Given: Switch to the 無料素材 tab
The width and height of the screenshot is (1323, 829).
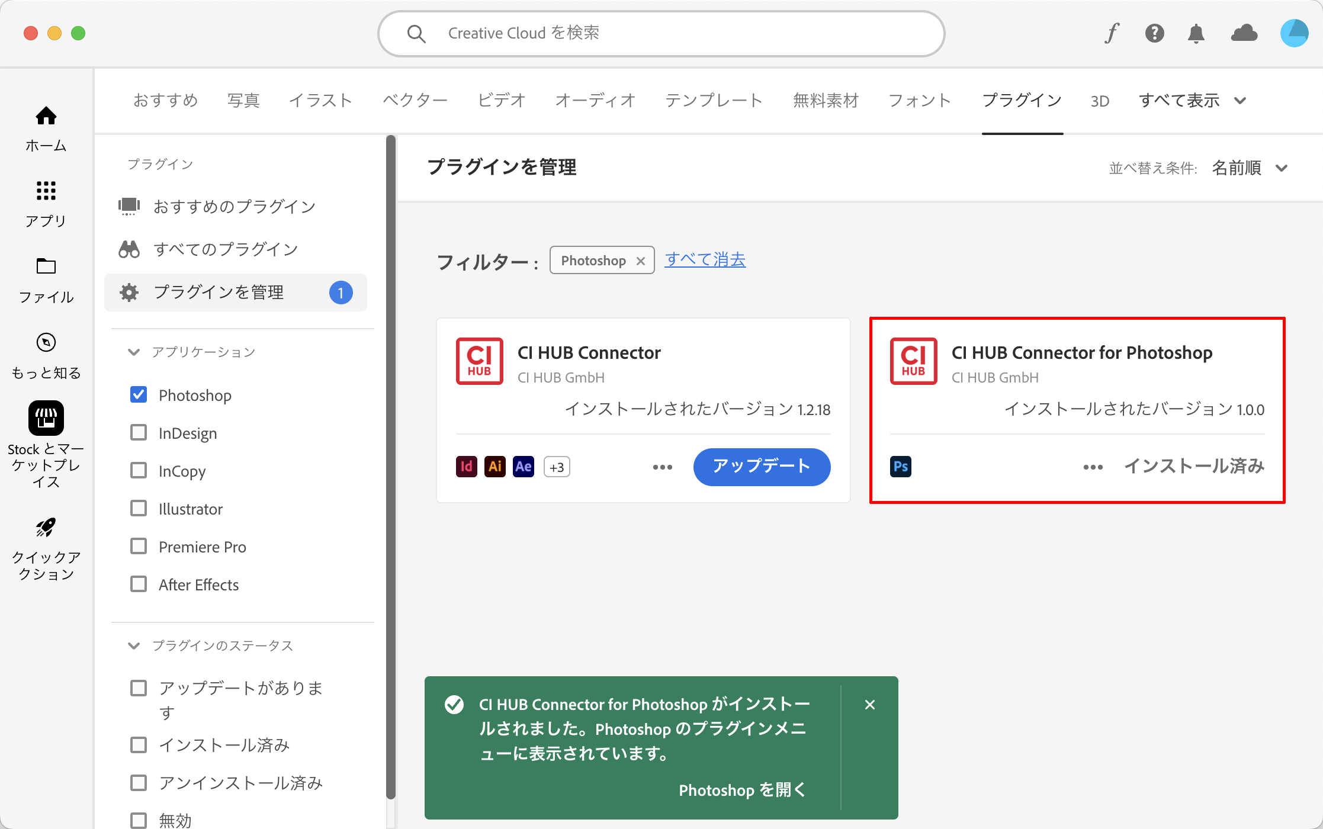Looking at the screenshot, I should (x=826, y=101).
